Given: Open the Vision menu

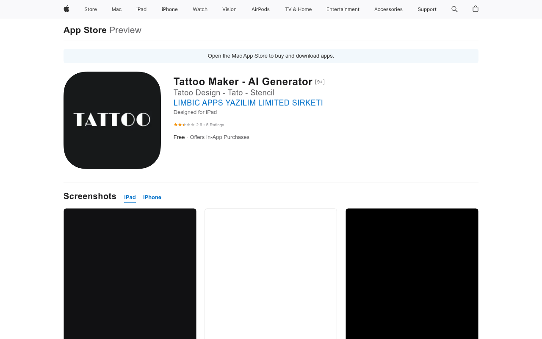Looking at the screenshot, I should (230, 9).
